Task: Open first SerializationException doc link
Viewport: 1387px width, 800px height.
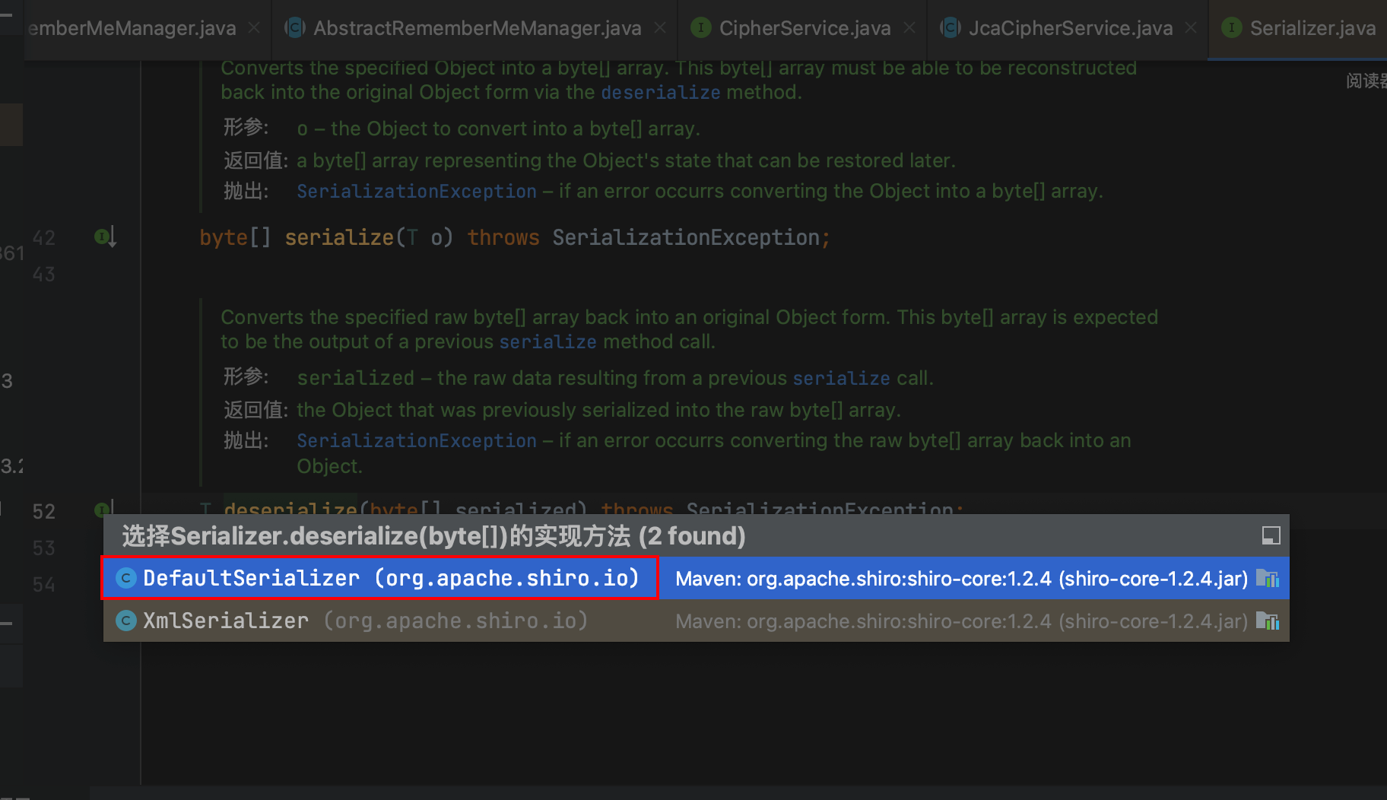Action: point(417,191)
